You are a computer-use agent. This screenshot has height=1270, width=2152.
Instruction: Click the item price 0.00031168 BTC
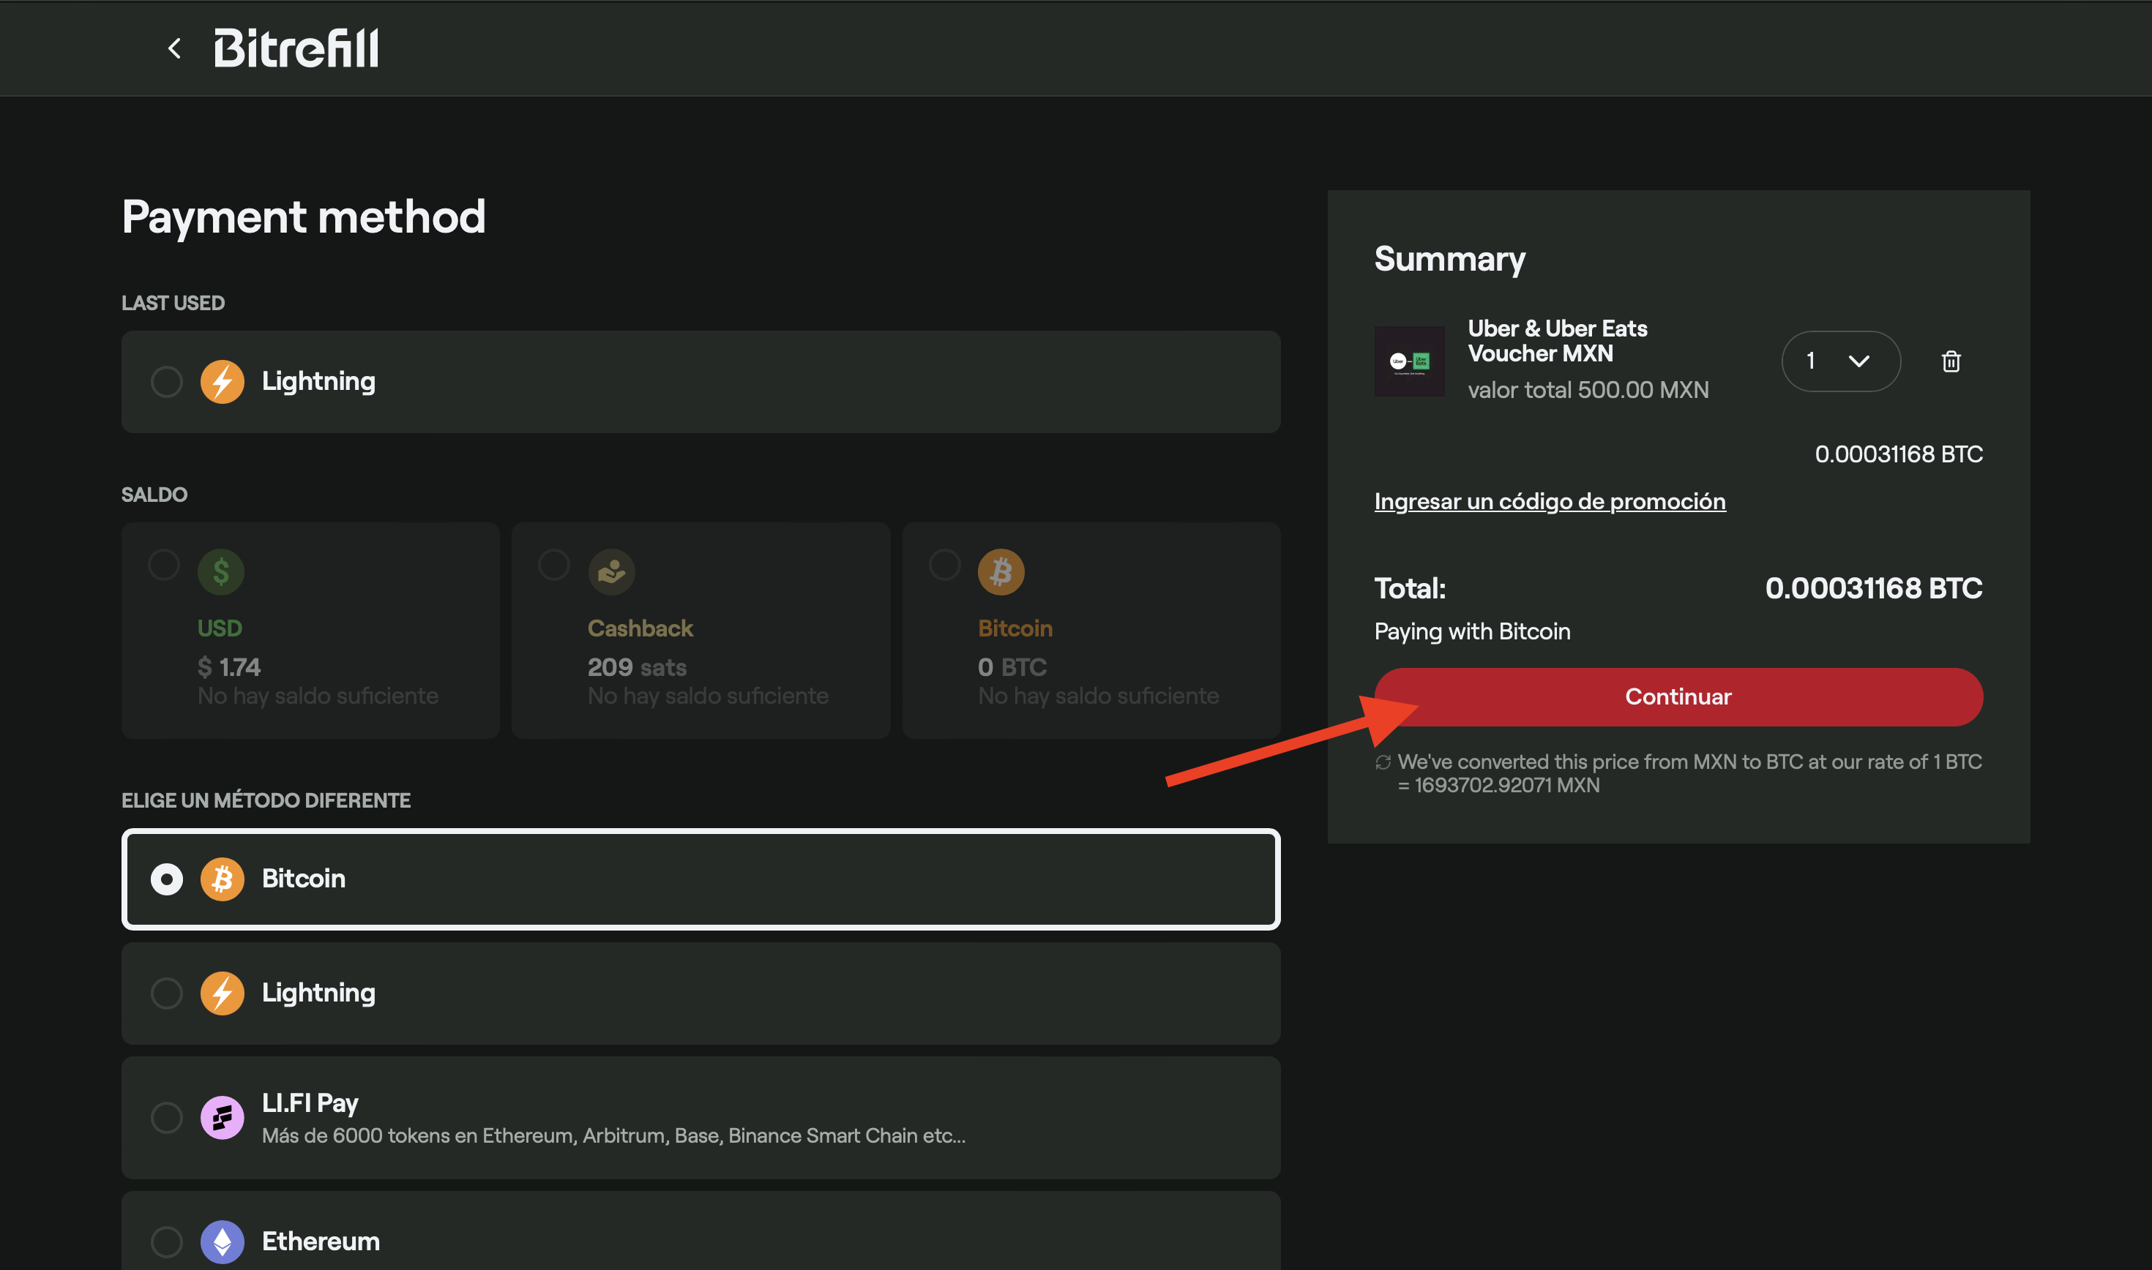pyautogui.click(x=1899, y=454)
